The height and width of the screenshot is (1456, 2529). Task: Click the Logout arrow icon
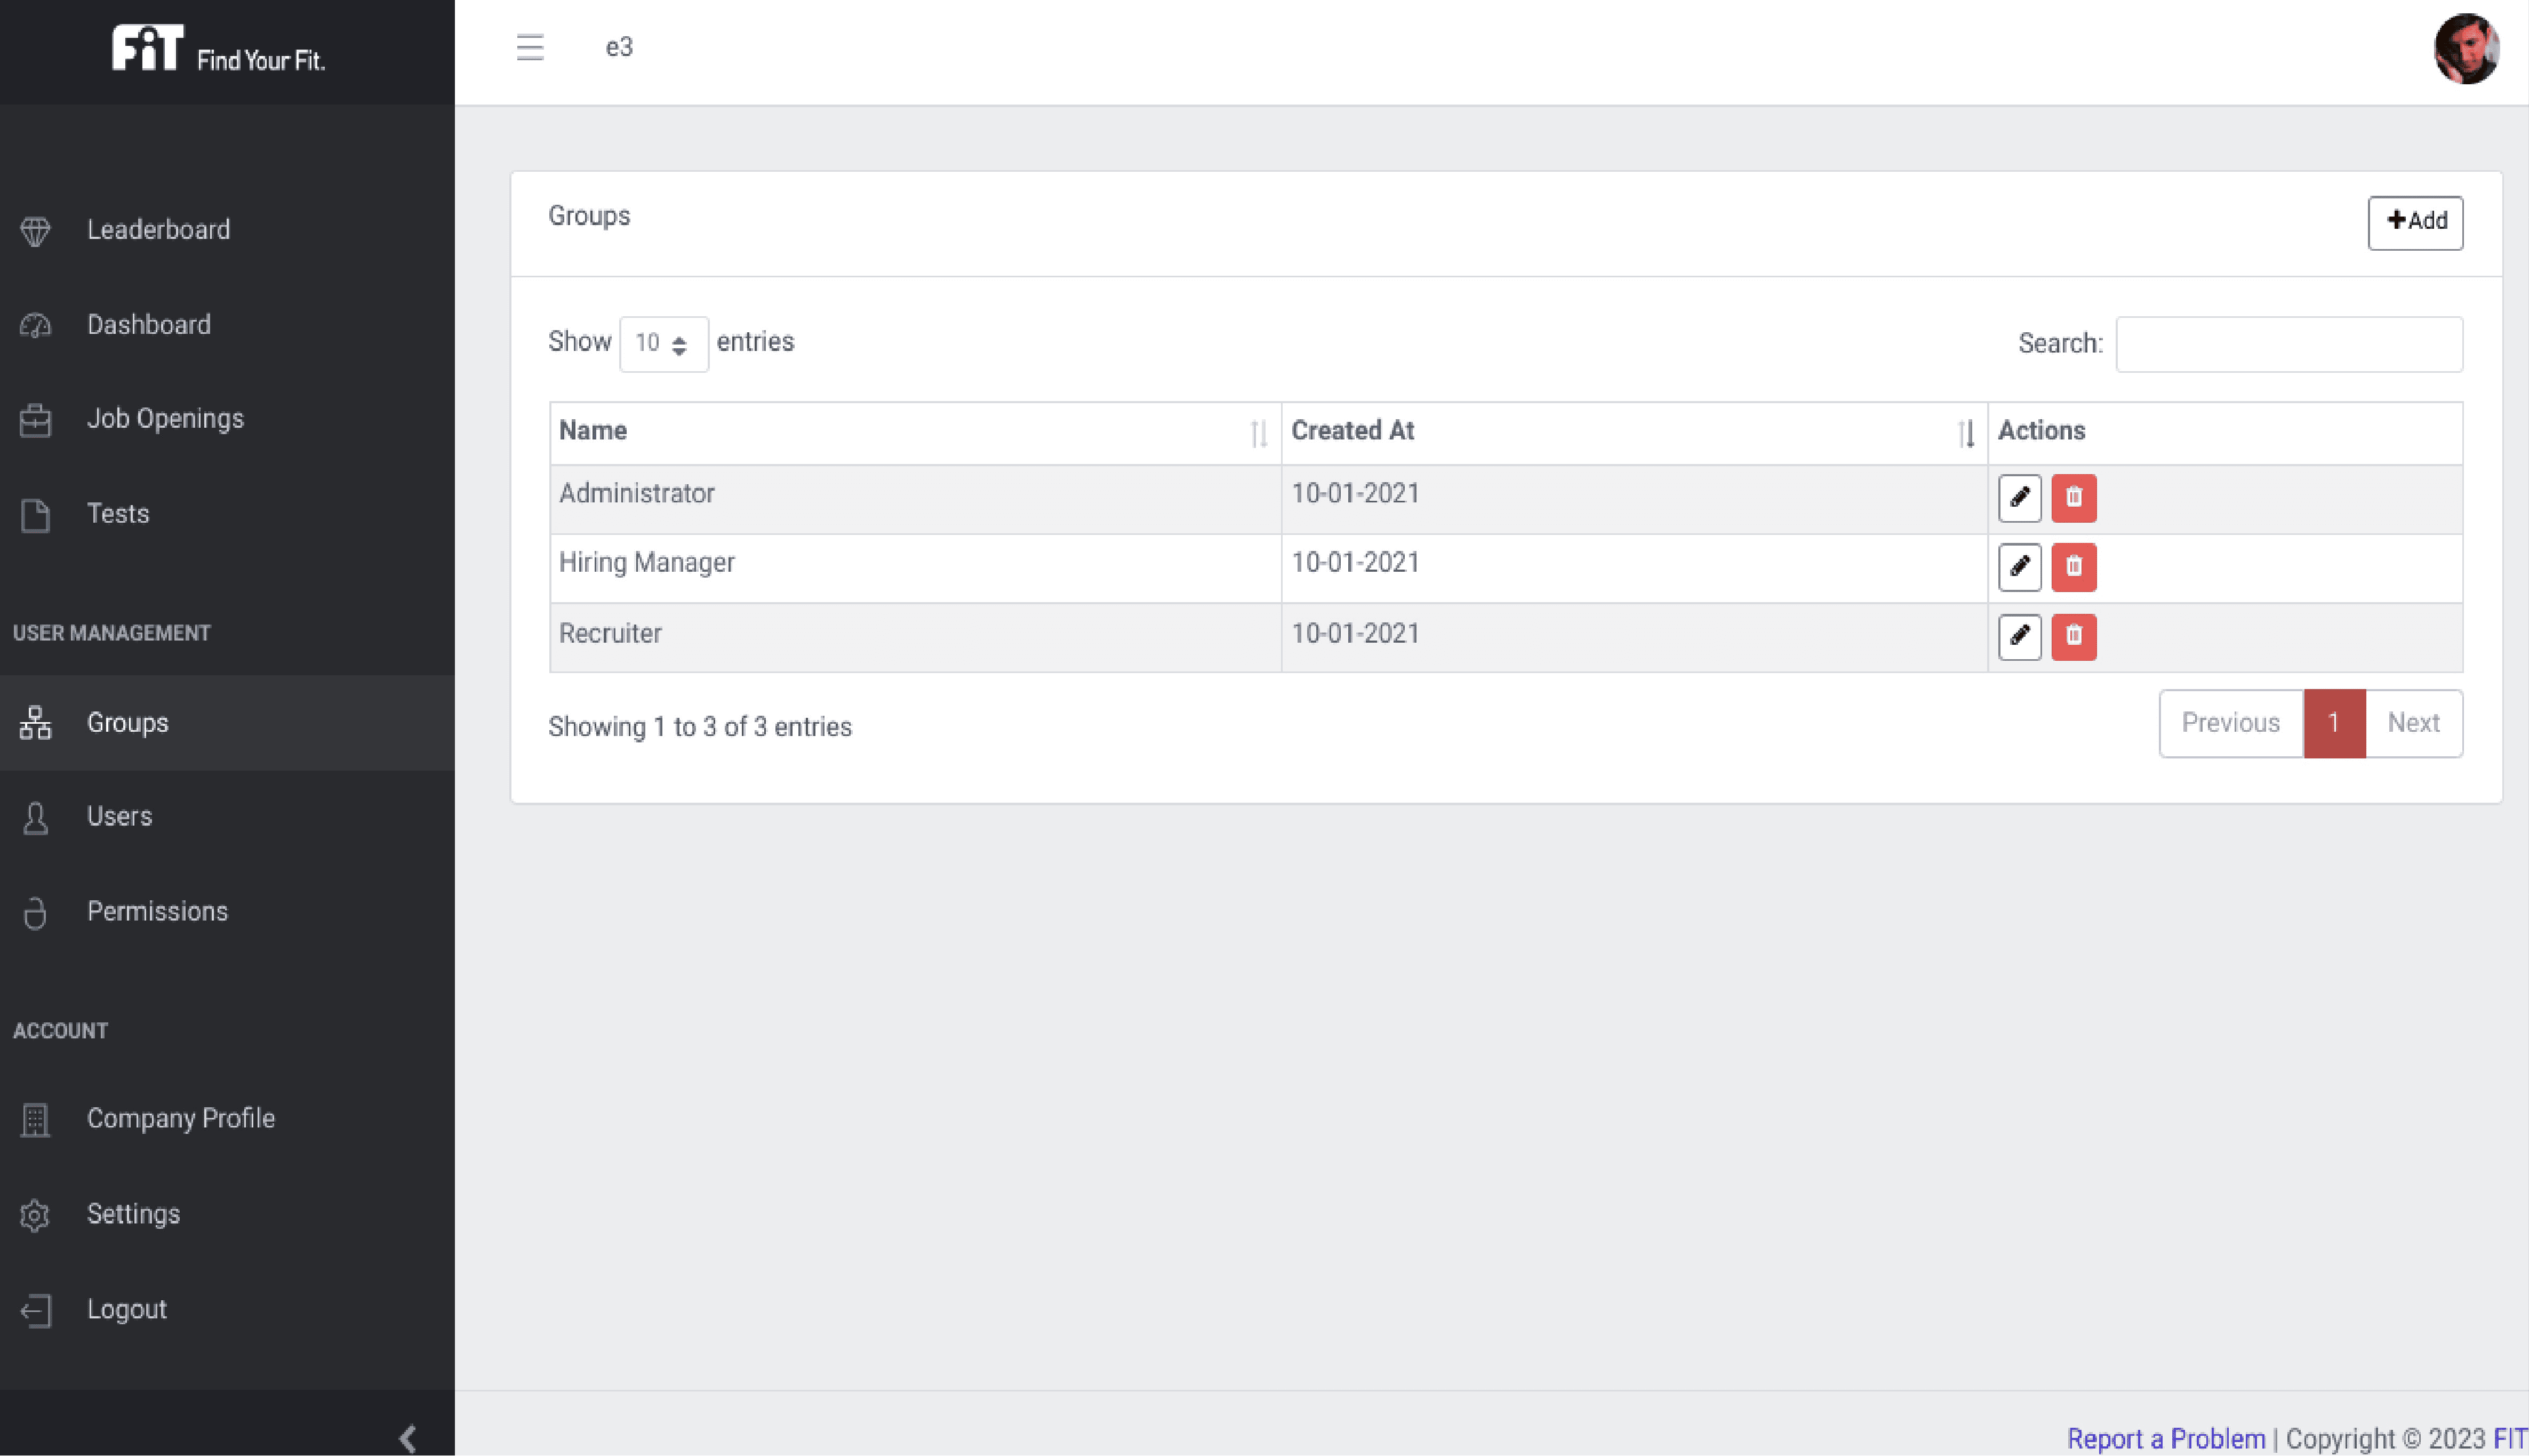coord(35,1310)
